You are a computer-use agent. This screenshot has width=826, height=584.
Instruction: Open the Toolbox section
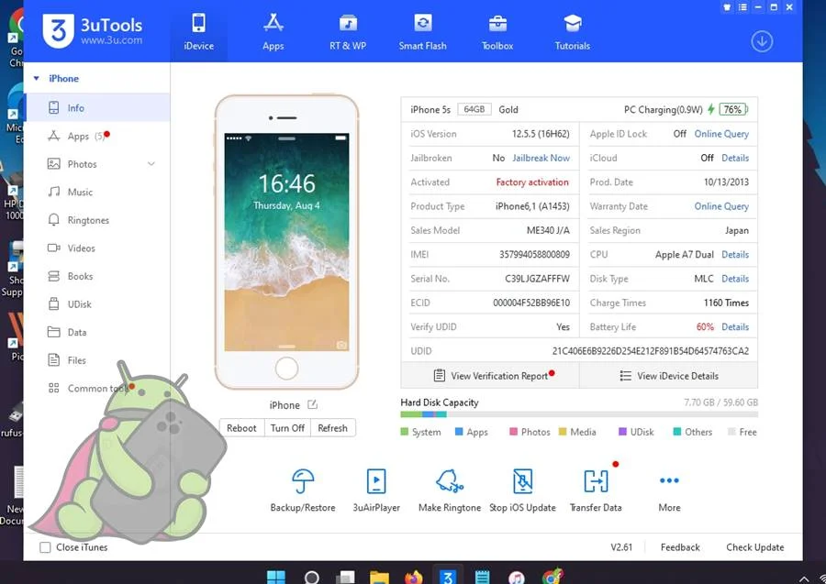coord(497,33)
